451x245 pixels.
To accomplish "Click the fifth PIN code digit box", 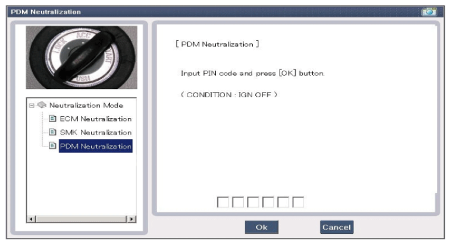I will point(283,202).
